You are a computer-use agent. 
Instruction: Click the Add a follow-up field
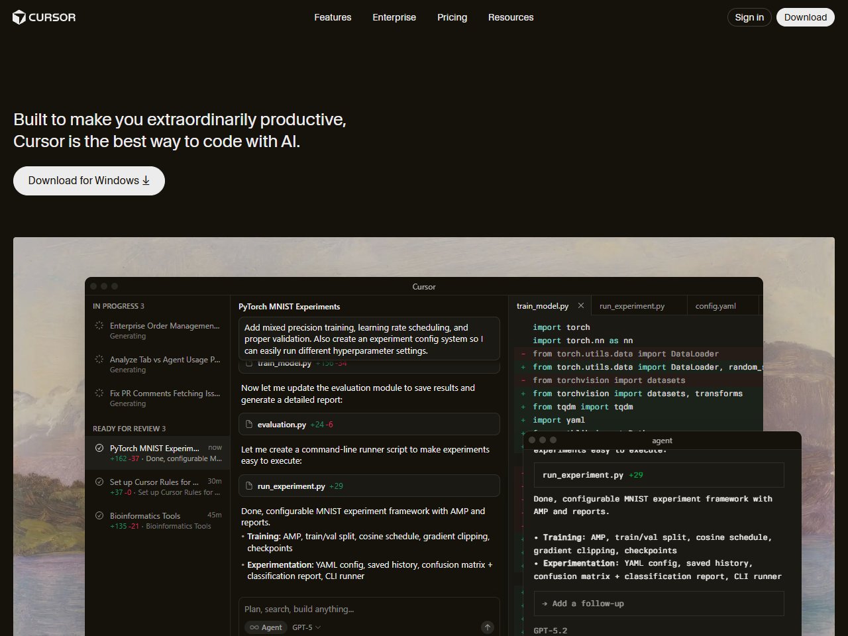659,604
